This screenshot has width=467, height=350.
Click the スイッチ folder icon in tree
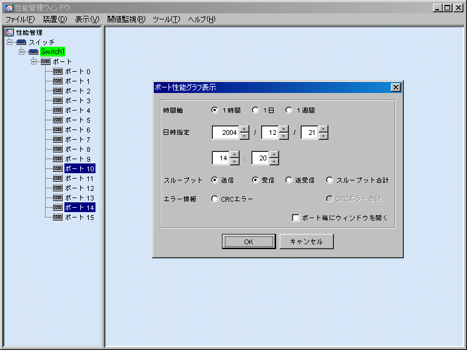[x=21, y=43]
